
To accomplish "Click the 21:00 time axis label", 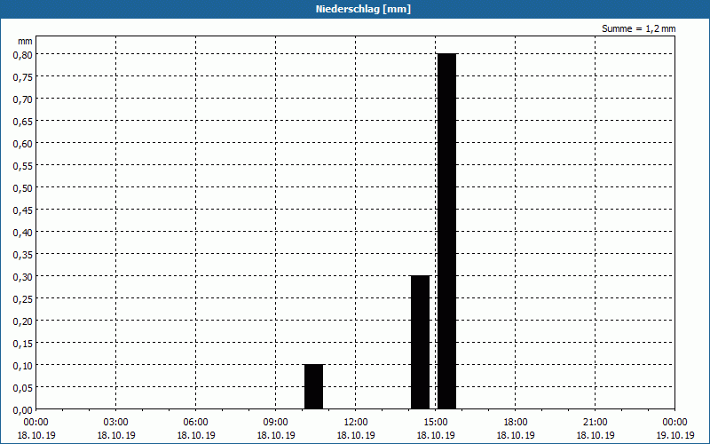I will coord(595,423).
